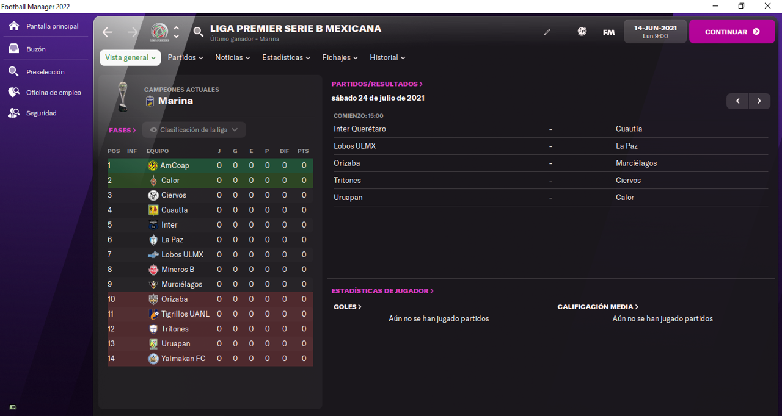Show previous match day results
Viewport: 782px width, 416px height.
737,101
